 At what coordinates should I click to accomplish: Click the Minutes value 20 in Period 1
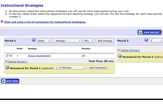(83, 56)
